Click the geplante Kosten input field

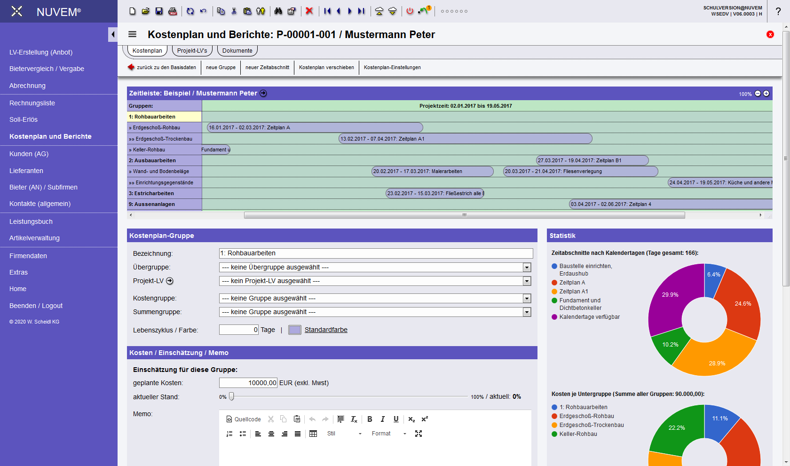[x=248, y=383]
